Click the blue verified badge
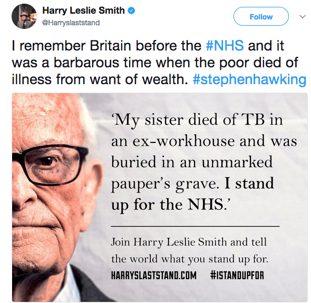This screenshot has width=311, height=303. click(x=131, y=11)
